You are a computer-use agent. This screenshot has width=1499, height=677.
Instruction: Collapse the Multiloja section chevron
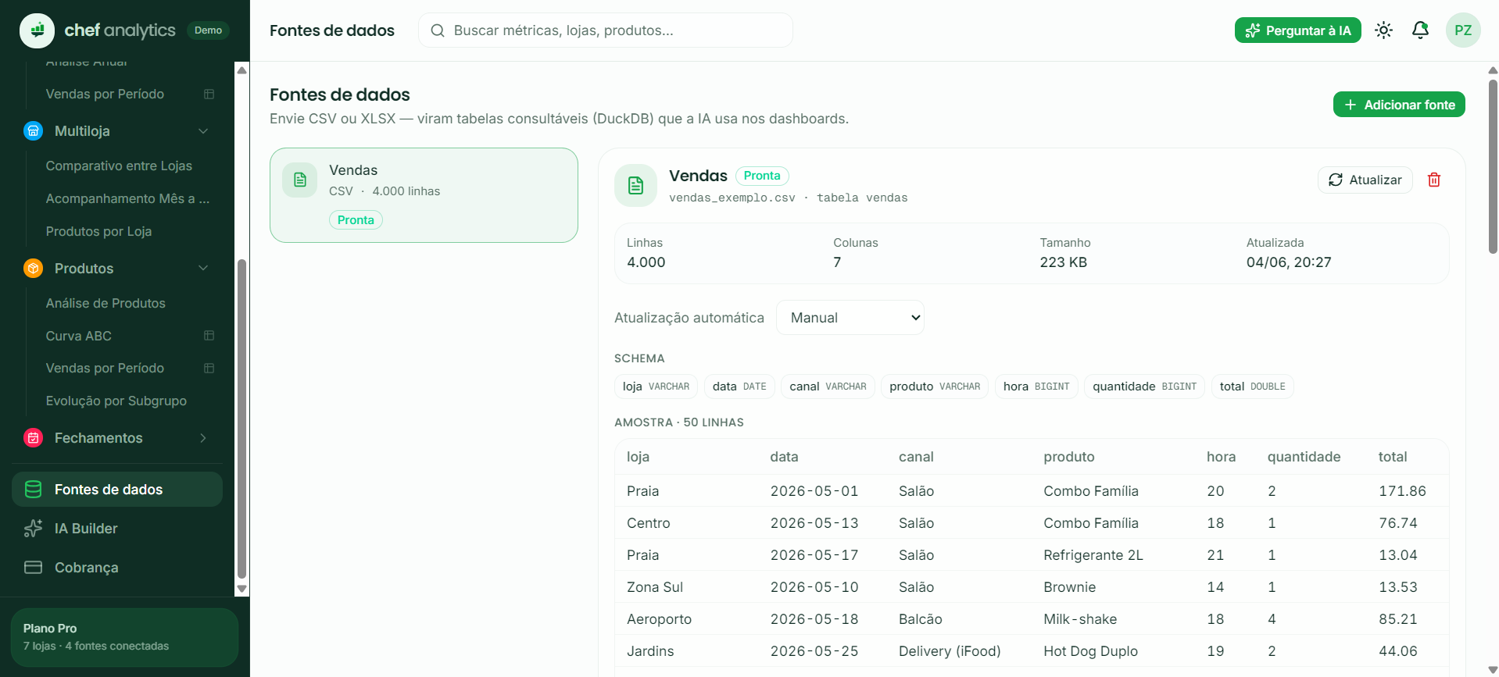click(x=203, y=131)
